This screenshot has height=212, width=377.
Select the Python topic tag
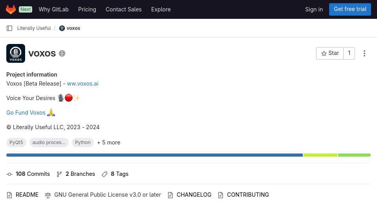(x=83, y=143)
